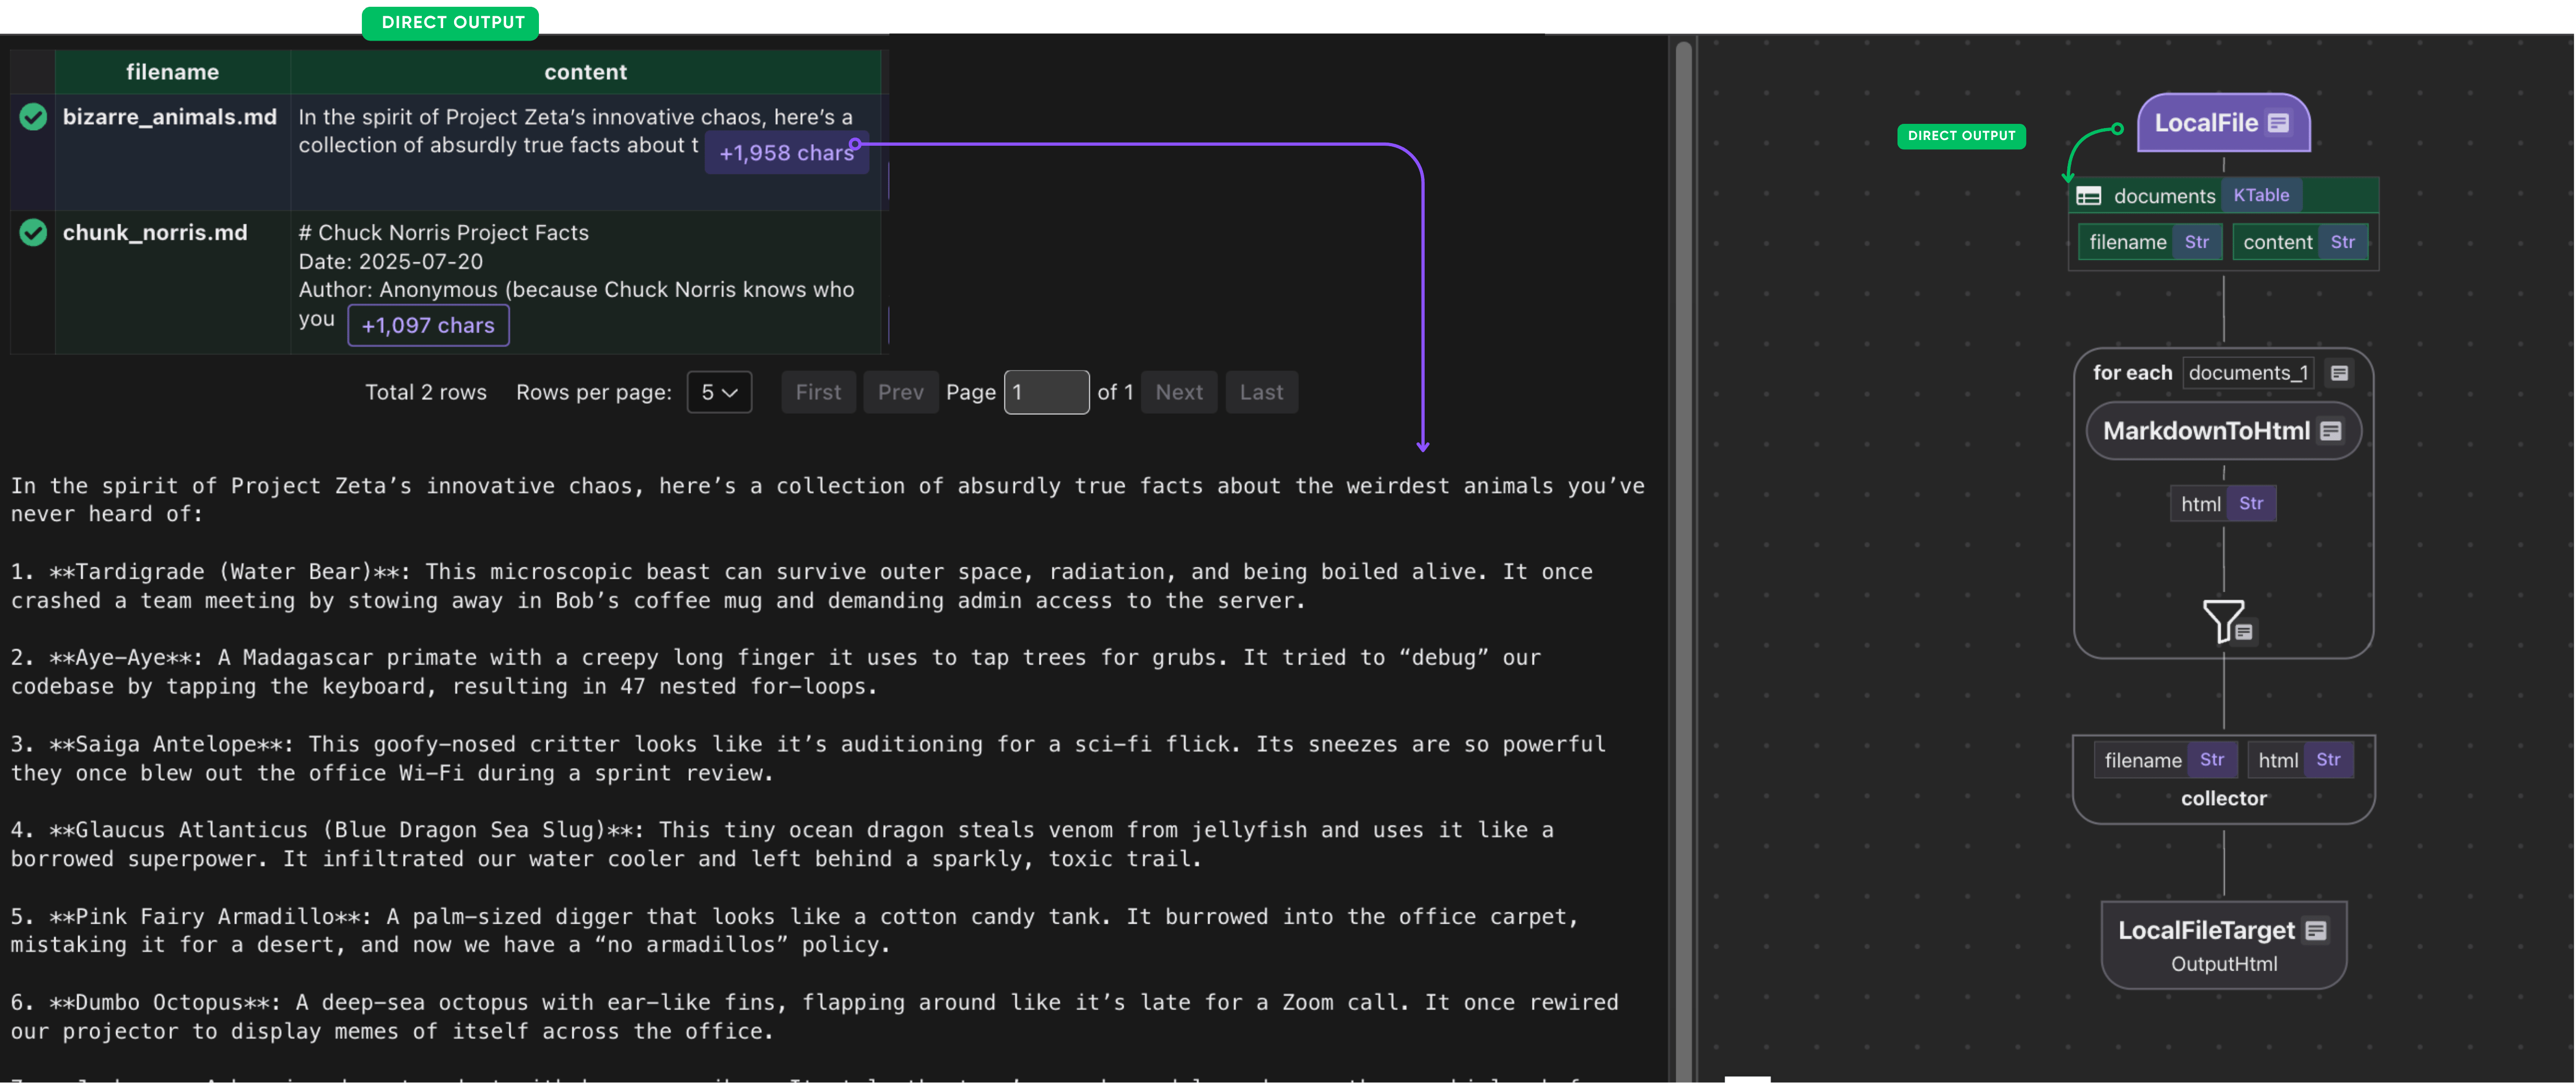2576x1083 pixels.
Task: Click the green check beside chunk_norris.md
Action: 33,233
